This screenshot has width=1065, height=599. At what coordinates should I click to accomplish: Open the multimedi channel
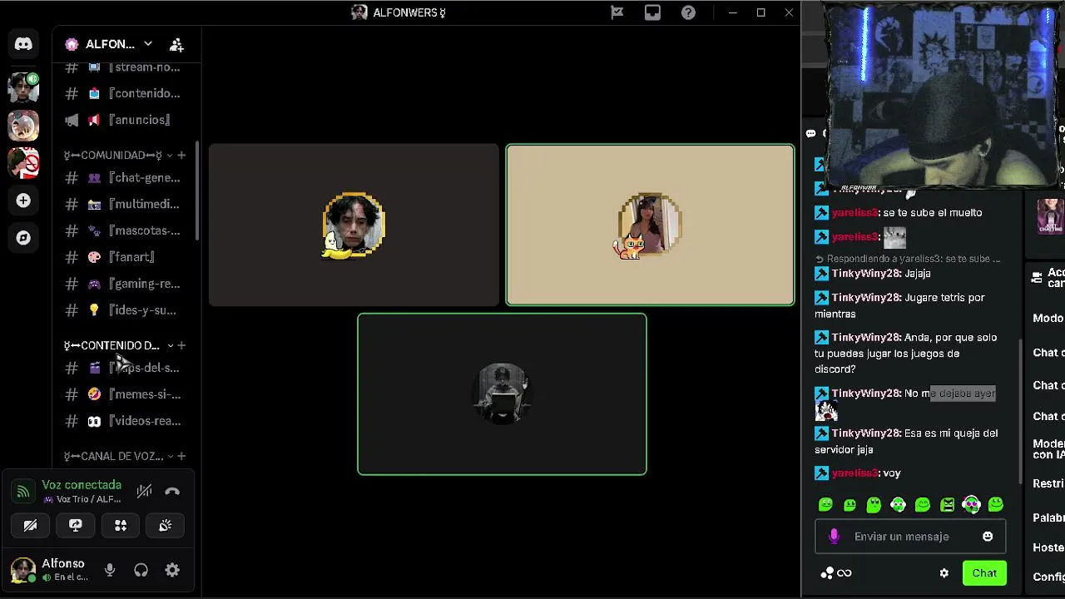[125, 204]
